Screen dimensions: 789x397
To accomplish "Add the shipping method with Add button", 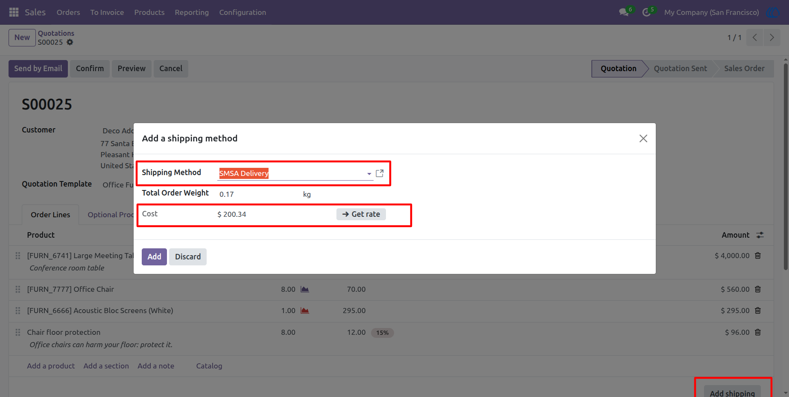I will [x=154, y=257].
